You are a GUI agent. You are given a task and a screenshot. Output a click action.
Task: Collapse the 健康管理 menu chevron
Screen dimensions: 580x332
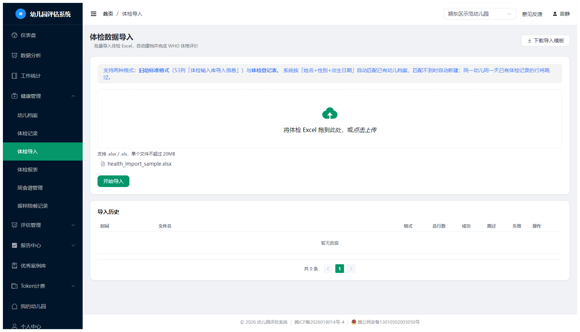(73, 96)
